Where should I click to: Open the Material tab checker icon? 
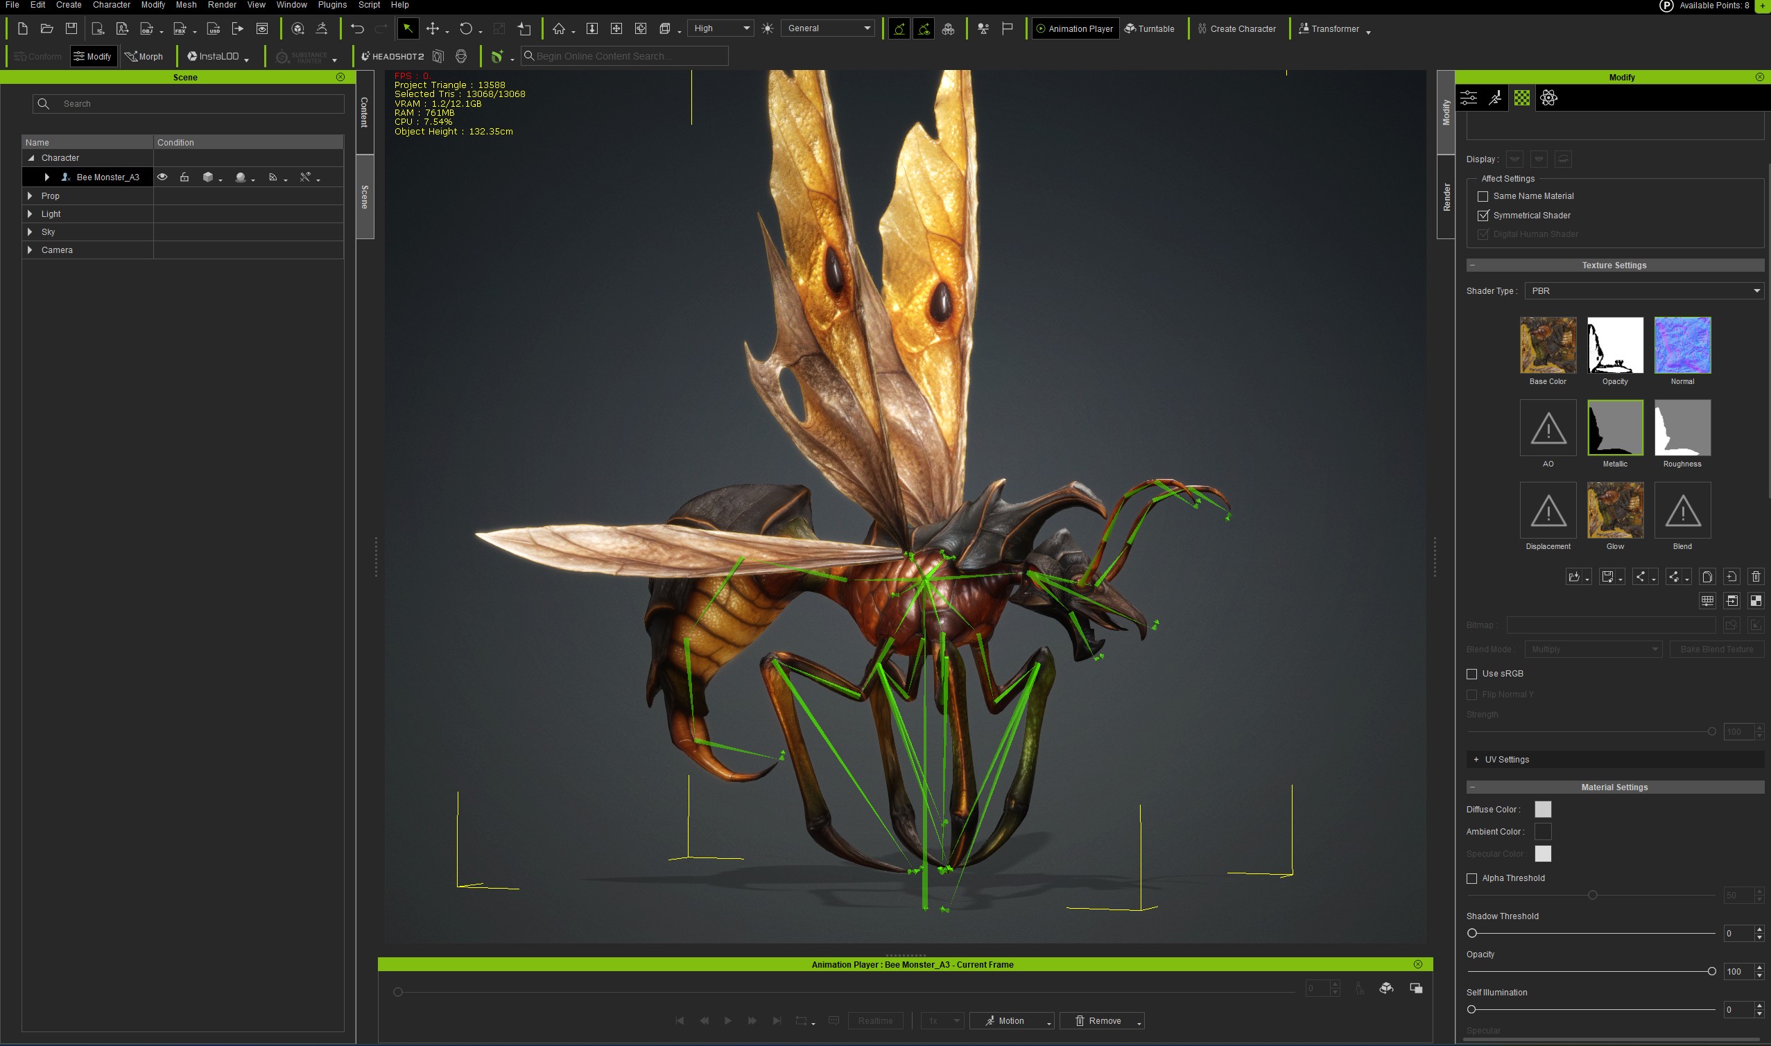(x=1522, y=98)
